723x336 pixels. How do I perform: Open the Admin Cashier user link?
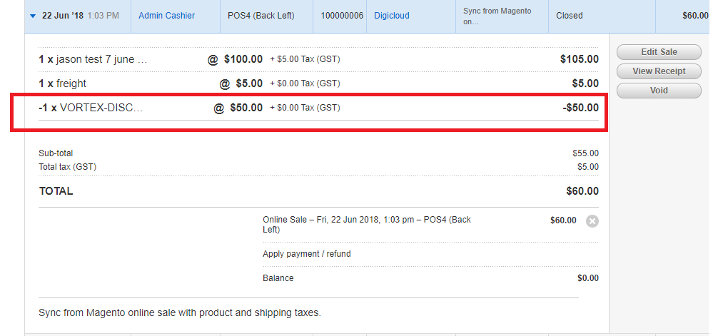166,16
